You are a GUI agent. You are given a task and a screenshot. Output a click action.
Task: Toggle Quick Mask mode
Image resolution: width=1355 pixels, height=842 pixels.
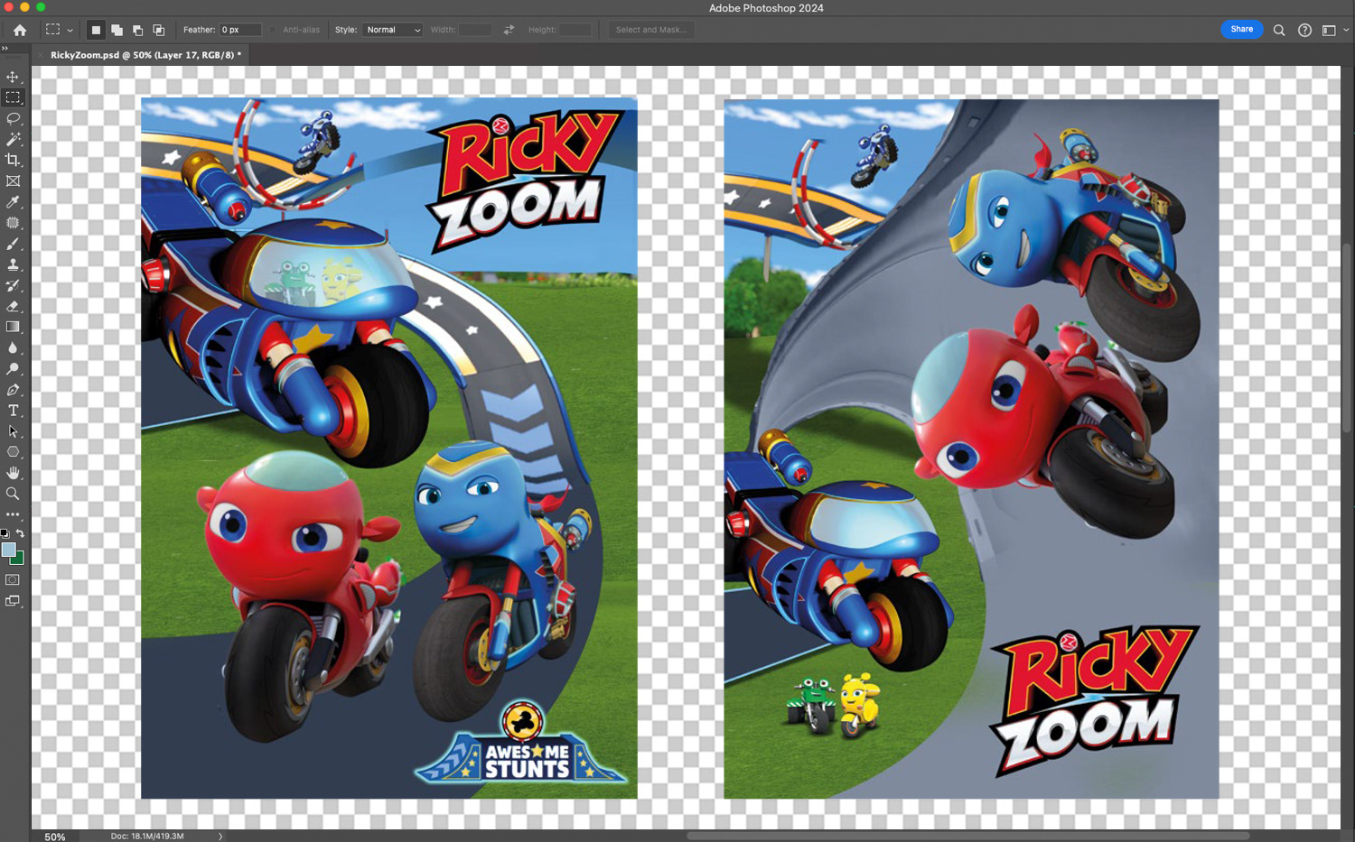pyautogui.click(x=13, y=579)
